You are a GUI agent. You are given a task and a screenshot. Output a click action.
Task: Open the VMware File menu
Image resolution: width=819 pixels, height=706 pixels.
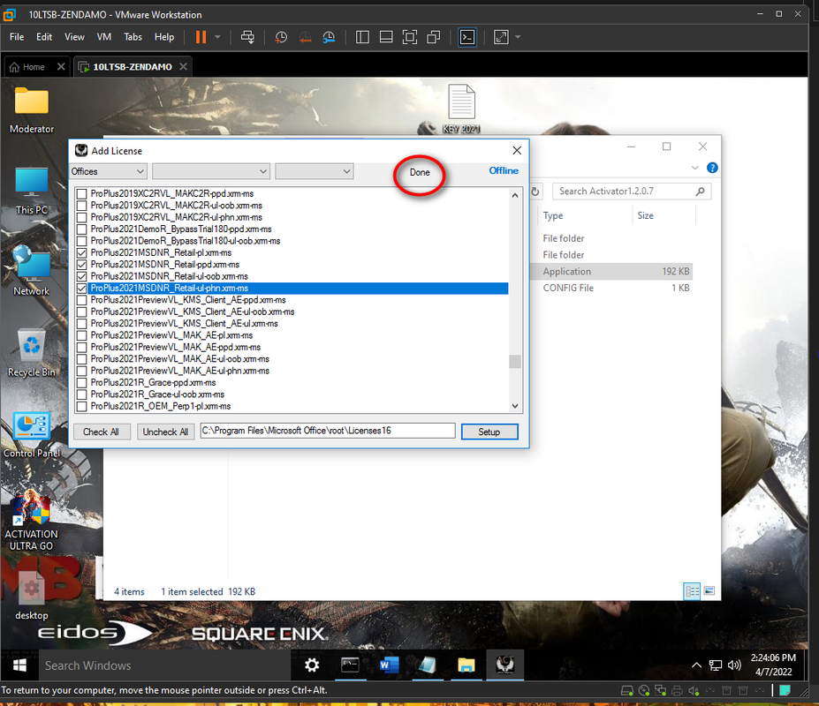[x=17, y=37]
